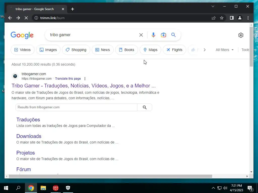The width and height of the screenshot is (258, 193).
Task: Switch to News results
Action: pyautogui.click(x=103, y=50)
